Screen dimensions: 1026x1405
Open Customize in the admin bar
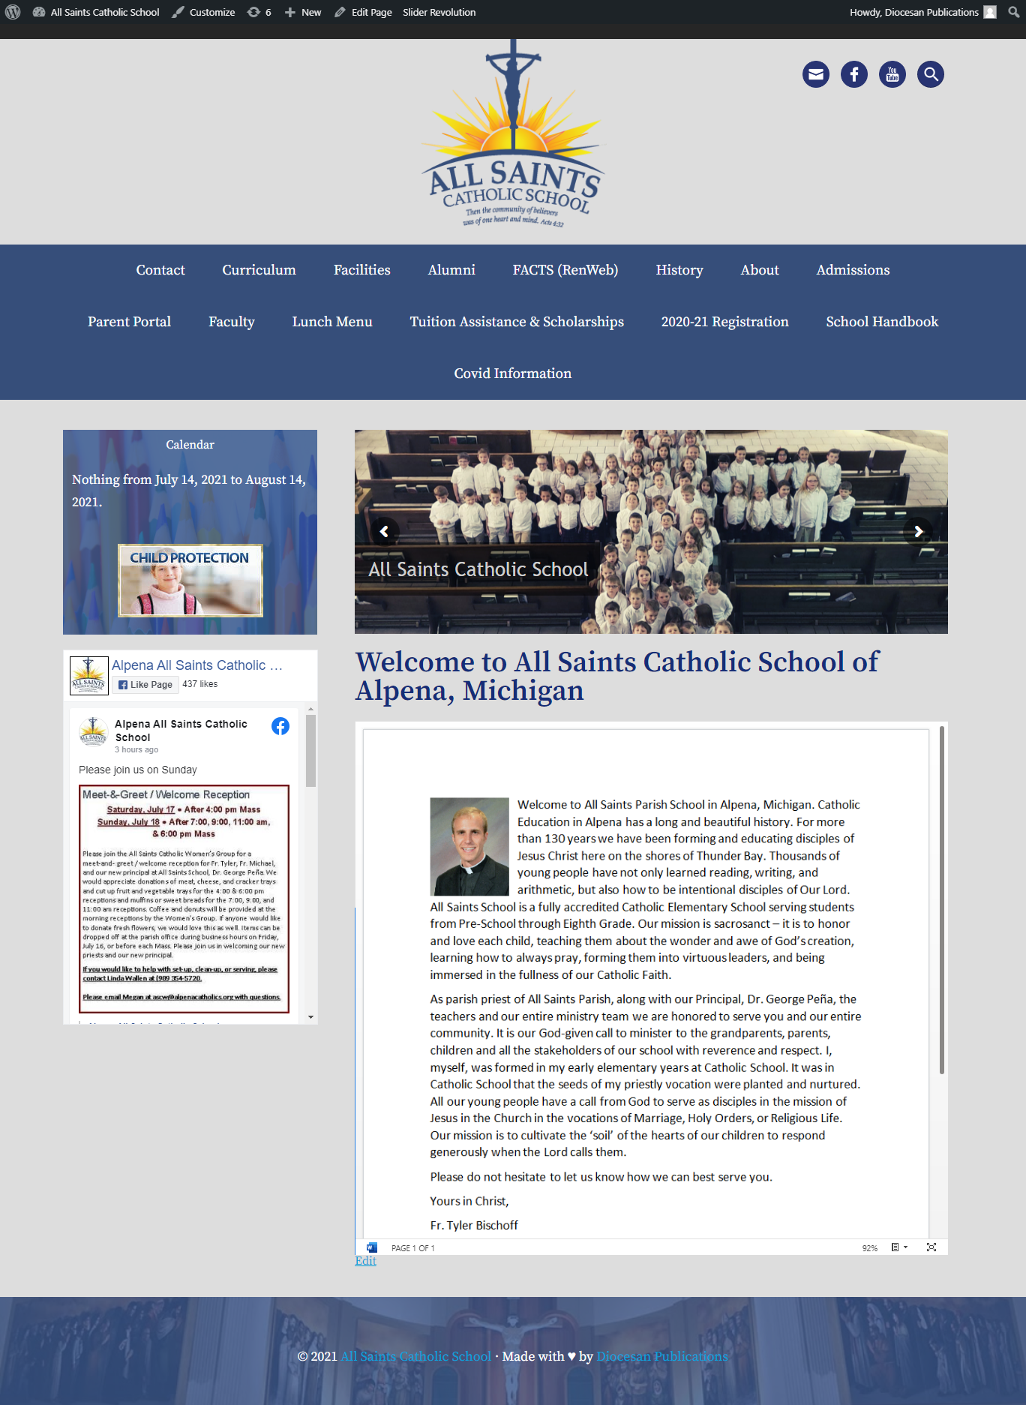click(x=203, y=12)
